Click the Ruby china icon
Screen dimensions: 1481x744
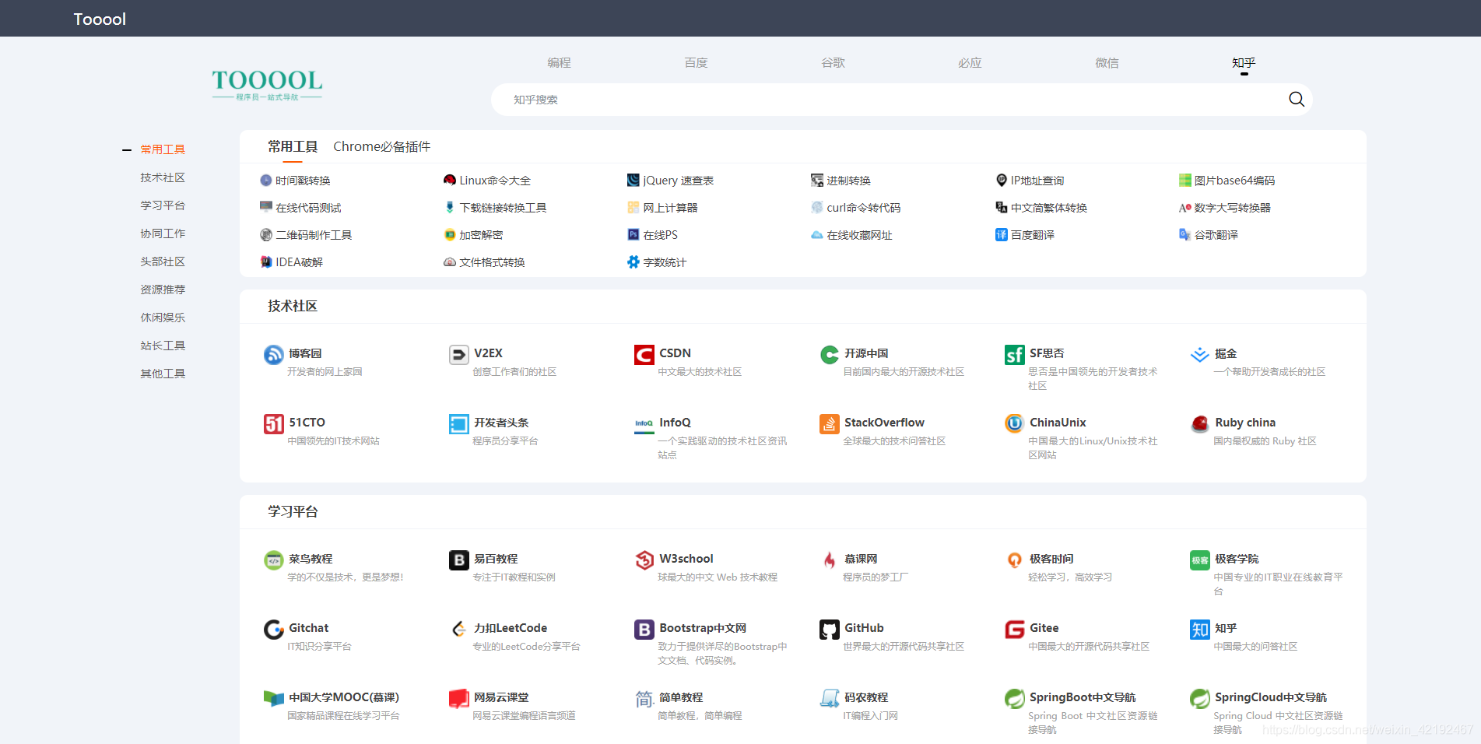pos(1199,424)
